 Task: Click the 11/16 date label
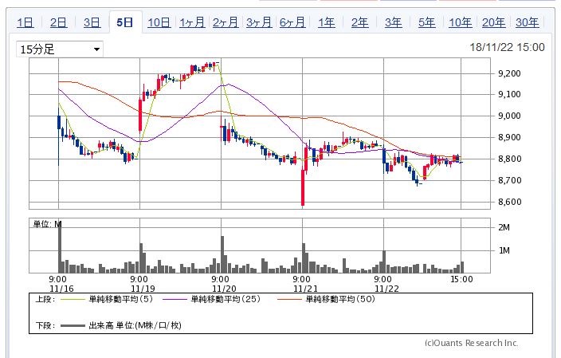pos(61,289)
